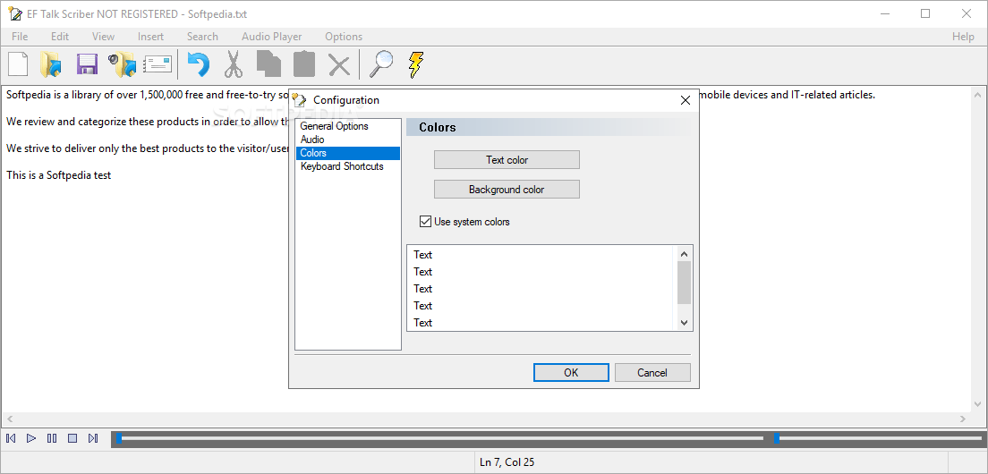Click the Open audio file icon
The image size is (988, 474).
(122, 64)
